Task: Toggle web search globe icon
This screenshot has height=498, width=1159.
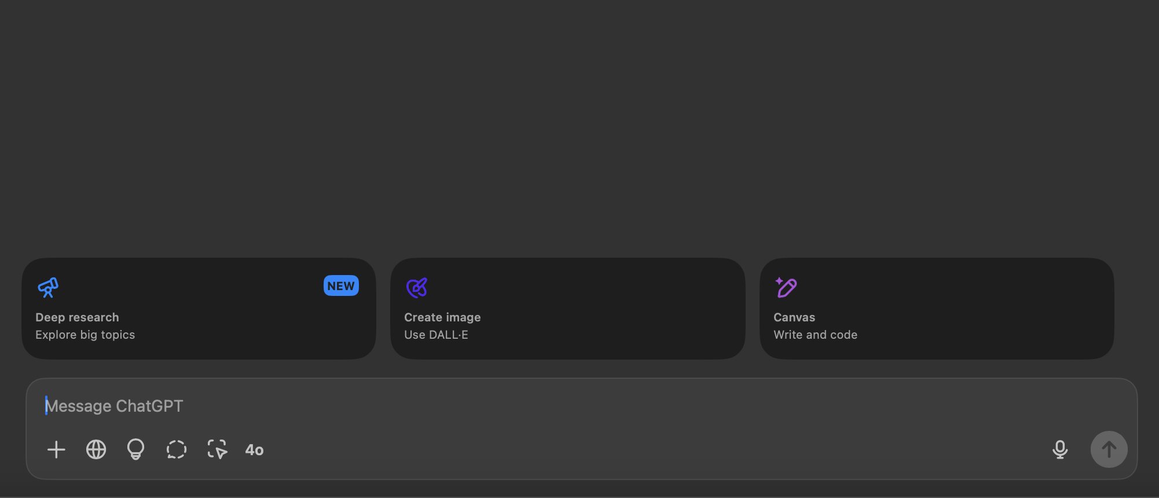Action: coord(96,450)
